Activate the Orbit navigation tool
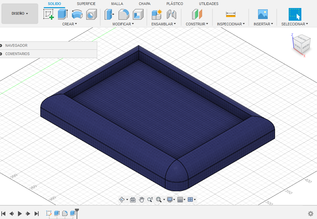 (122, 199)
